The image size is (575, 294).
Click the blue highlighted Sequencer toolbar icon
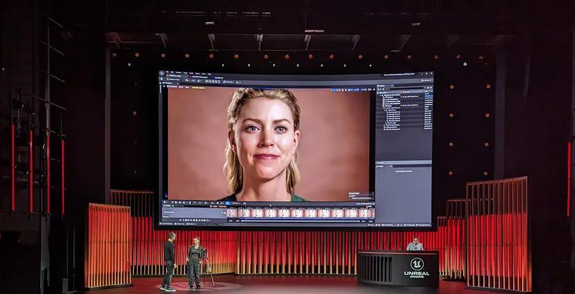pos(227,203)
